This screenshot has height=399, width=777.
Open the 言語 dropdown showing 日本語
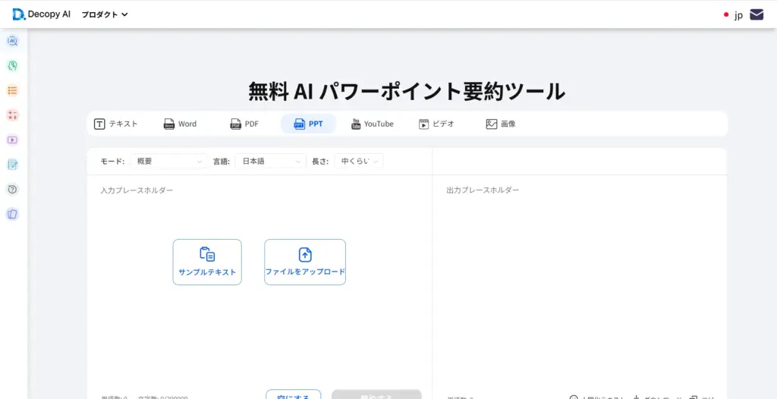[x=269, y=161]
